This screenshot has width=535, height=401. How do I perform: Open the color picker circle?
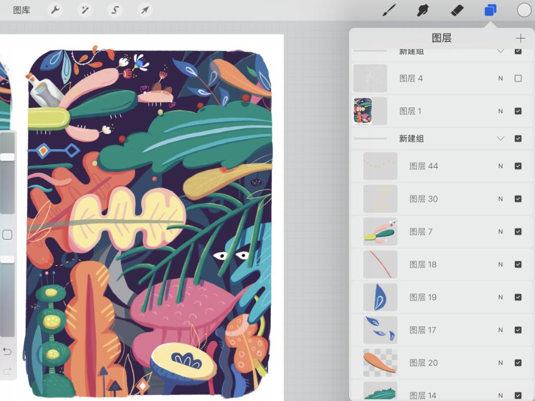pyautogui.click(x=523, y=10)
